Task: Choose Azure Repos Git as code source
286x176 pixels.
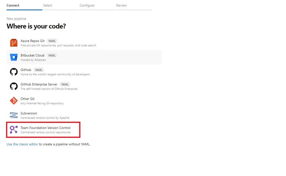Action: tap(84, 43)
